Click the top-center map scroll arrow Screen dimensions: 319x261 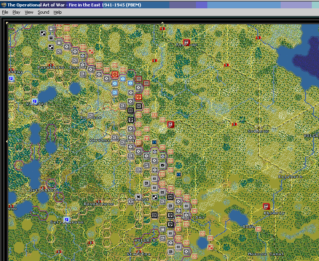[x=163, y=23]
